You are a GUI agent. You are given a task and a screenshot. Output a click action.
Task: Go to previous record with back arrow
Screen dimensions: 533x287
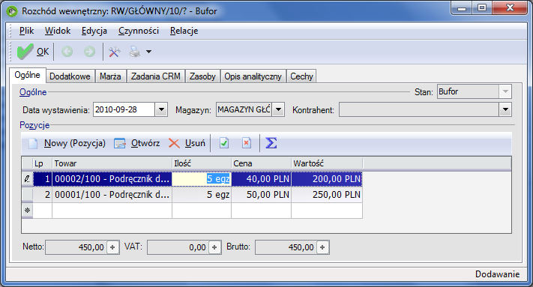[67, 52]
